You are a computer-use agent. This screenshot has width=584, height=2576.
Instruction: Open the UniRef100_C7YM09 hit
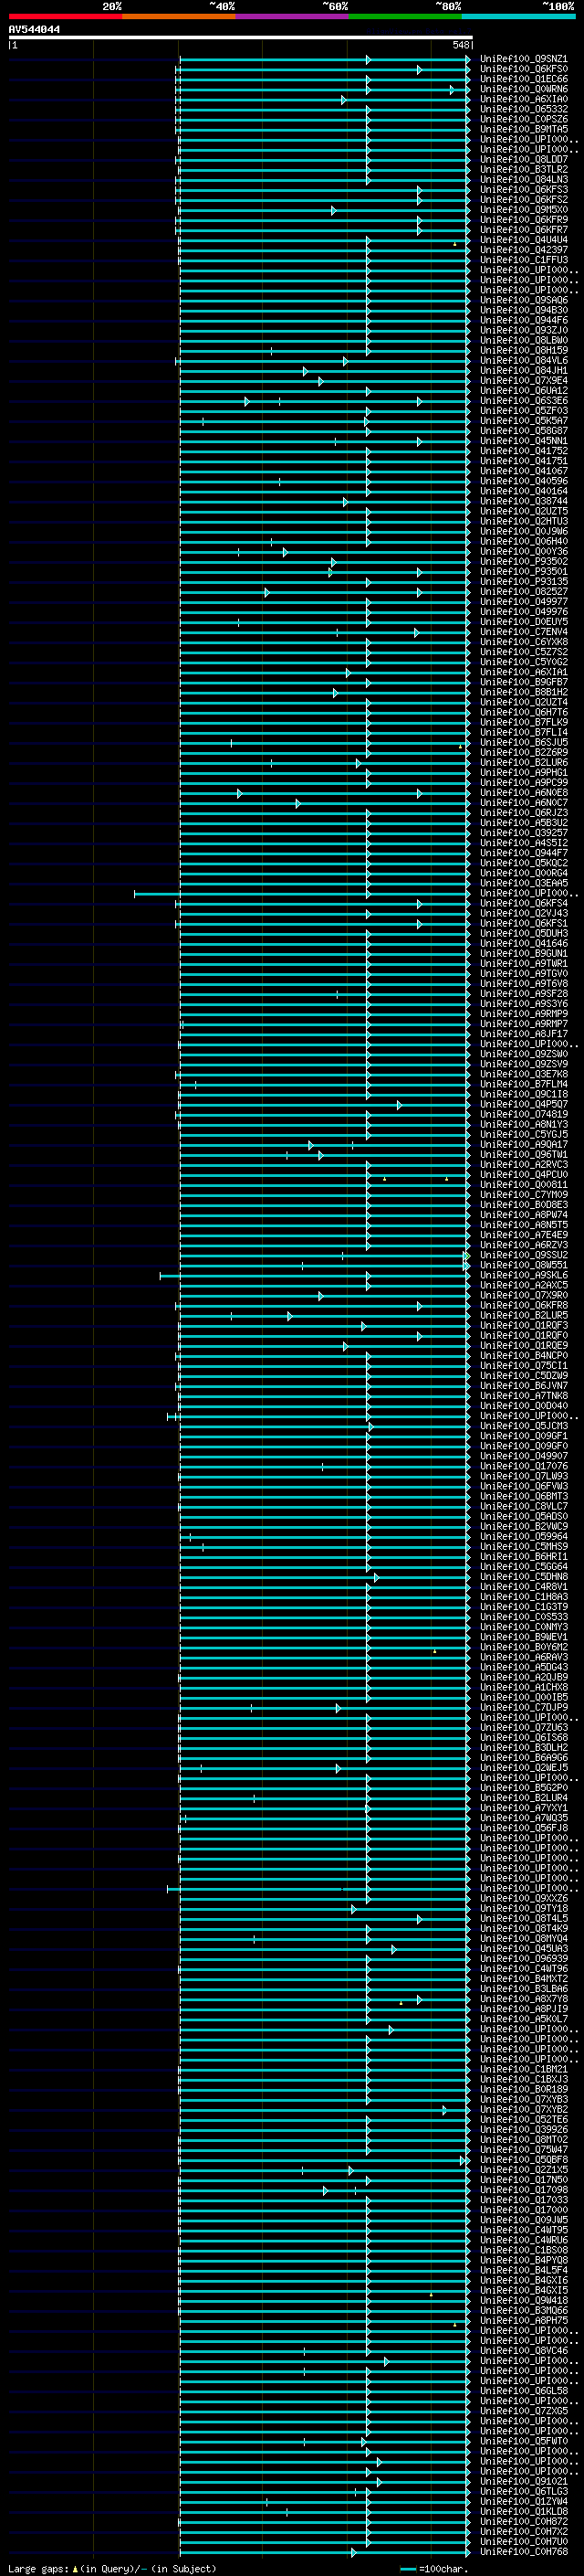coord(523,1195)
